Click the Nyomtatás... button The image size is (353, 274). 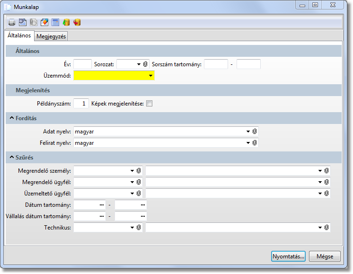click(x=288, y=256)
